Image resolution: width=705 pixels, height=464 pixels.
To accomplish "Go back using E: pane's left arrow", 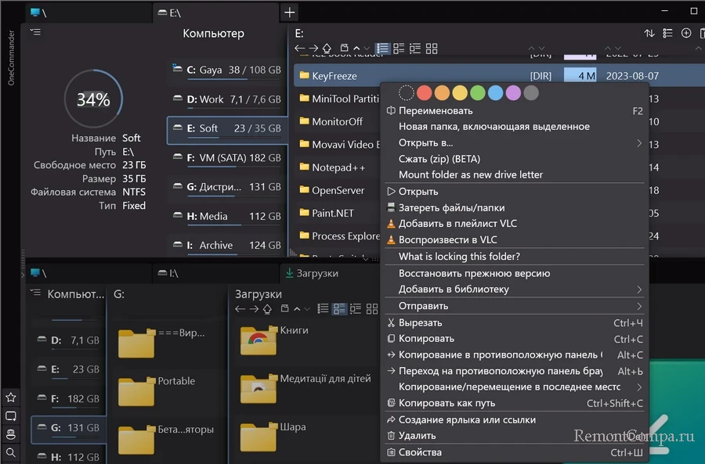I will [299, 49].
